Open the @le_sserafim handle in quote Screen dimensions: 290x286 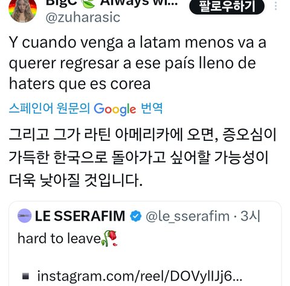187,216
